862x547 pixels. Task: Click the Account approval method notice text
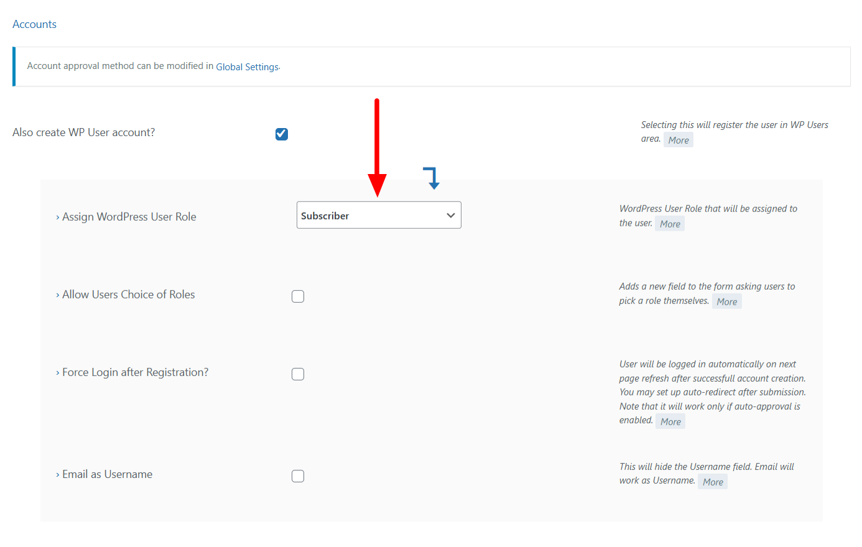click(x=120, y=66)
